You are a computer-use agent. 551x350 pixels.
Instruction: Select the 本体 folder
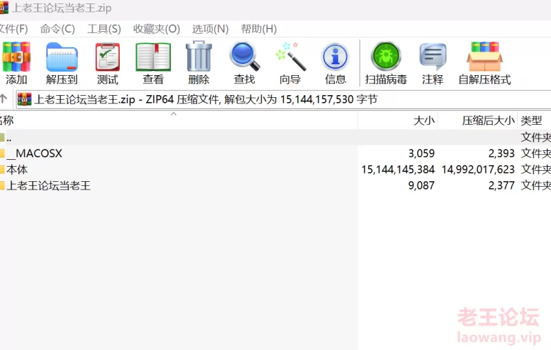tap(14, 169)
